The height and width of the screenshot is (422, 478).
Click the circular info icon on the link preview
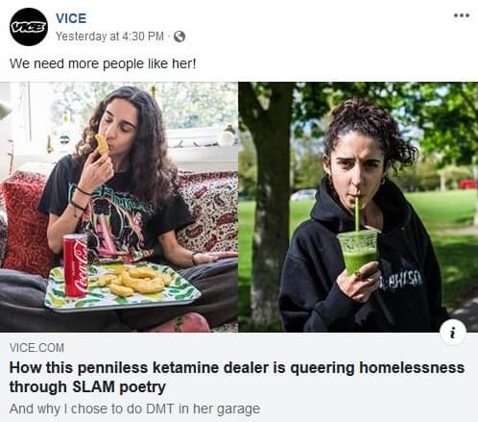[x=453, y=332]
